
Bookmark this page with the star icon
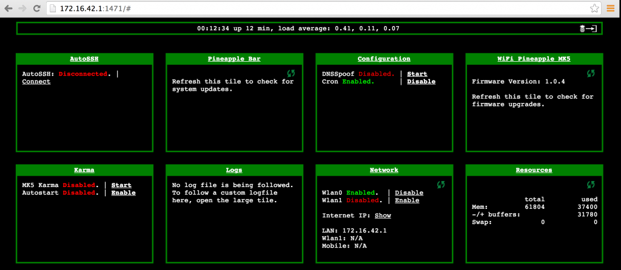point(594,8)
